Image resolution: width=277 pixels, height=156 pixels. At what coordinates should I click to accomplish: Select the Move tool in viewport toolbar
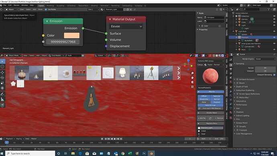[2, 72]
